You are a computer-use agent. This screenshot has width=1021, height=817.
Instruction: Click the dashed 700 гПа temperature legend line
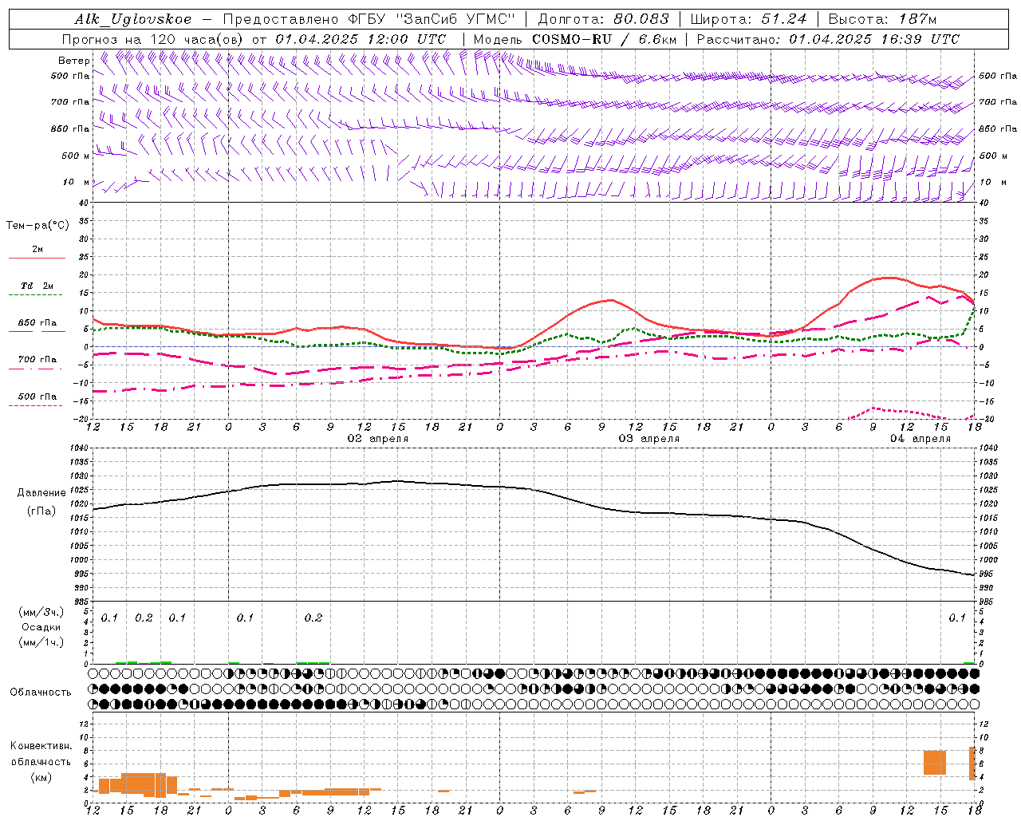coord(35,369)
